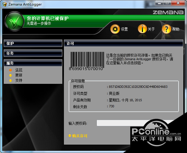Viewport: 187px width, 153px height.
Task: Select 支持 in the services list
Action: 19,80
